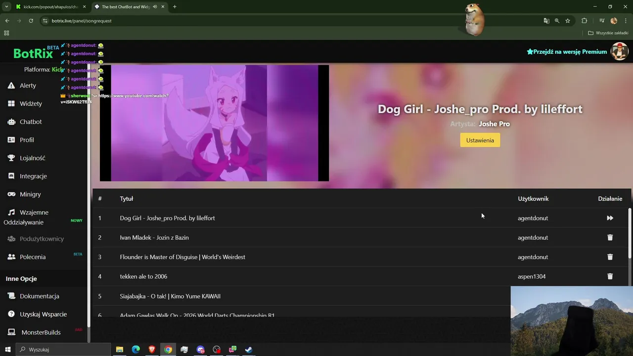The image size is (633, 356).
Task: Click the BotRix logo
Action: (33, 53)
